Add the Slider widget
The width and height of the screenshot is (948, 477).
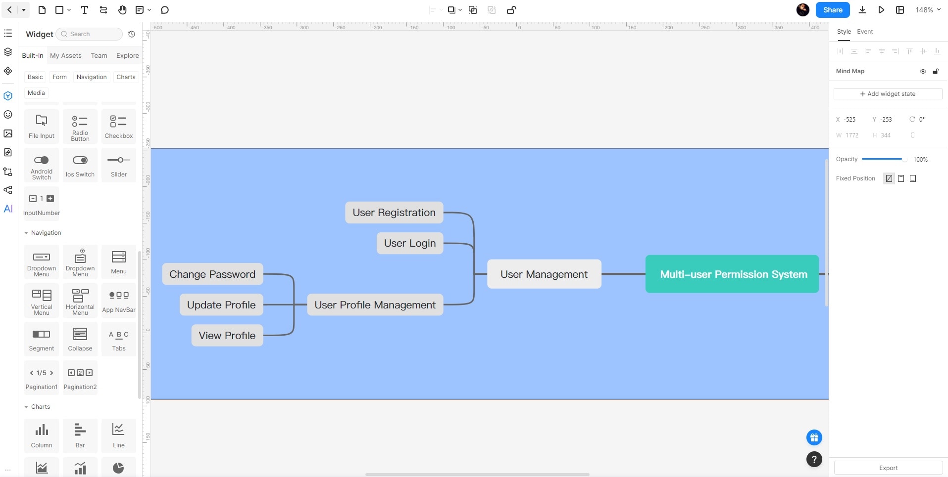click(119, 165)
